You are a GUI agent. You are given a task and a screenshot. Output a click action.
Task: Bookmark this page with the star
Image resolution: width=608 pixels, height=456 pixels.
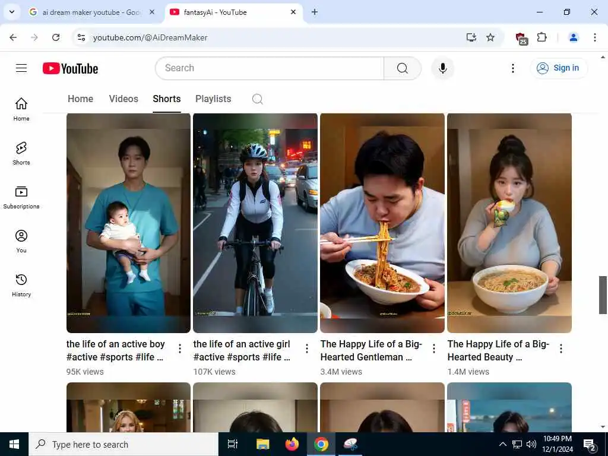point(490,37)
